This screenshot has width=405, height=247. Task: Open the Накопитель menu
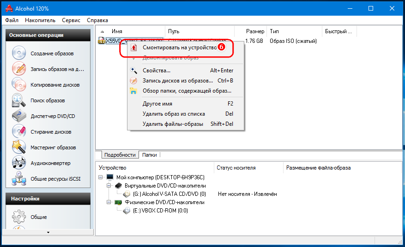[x=40, y=20]
